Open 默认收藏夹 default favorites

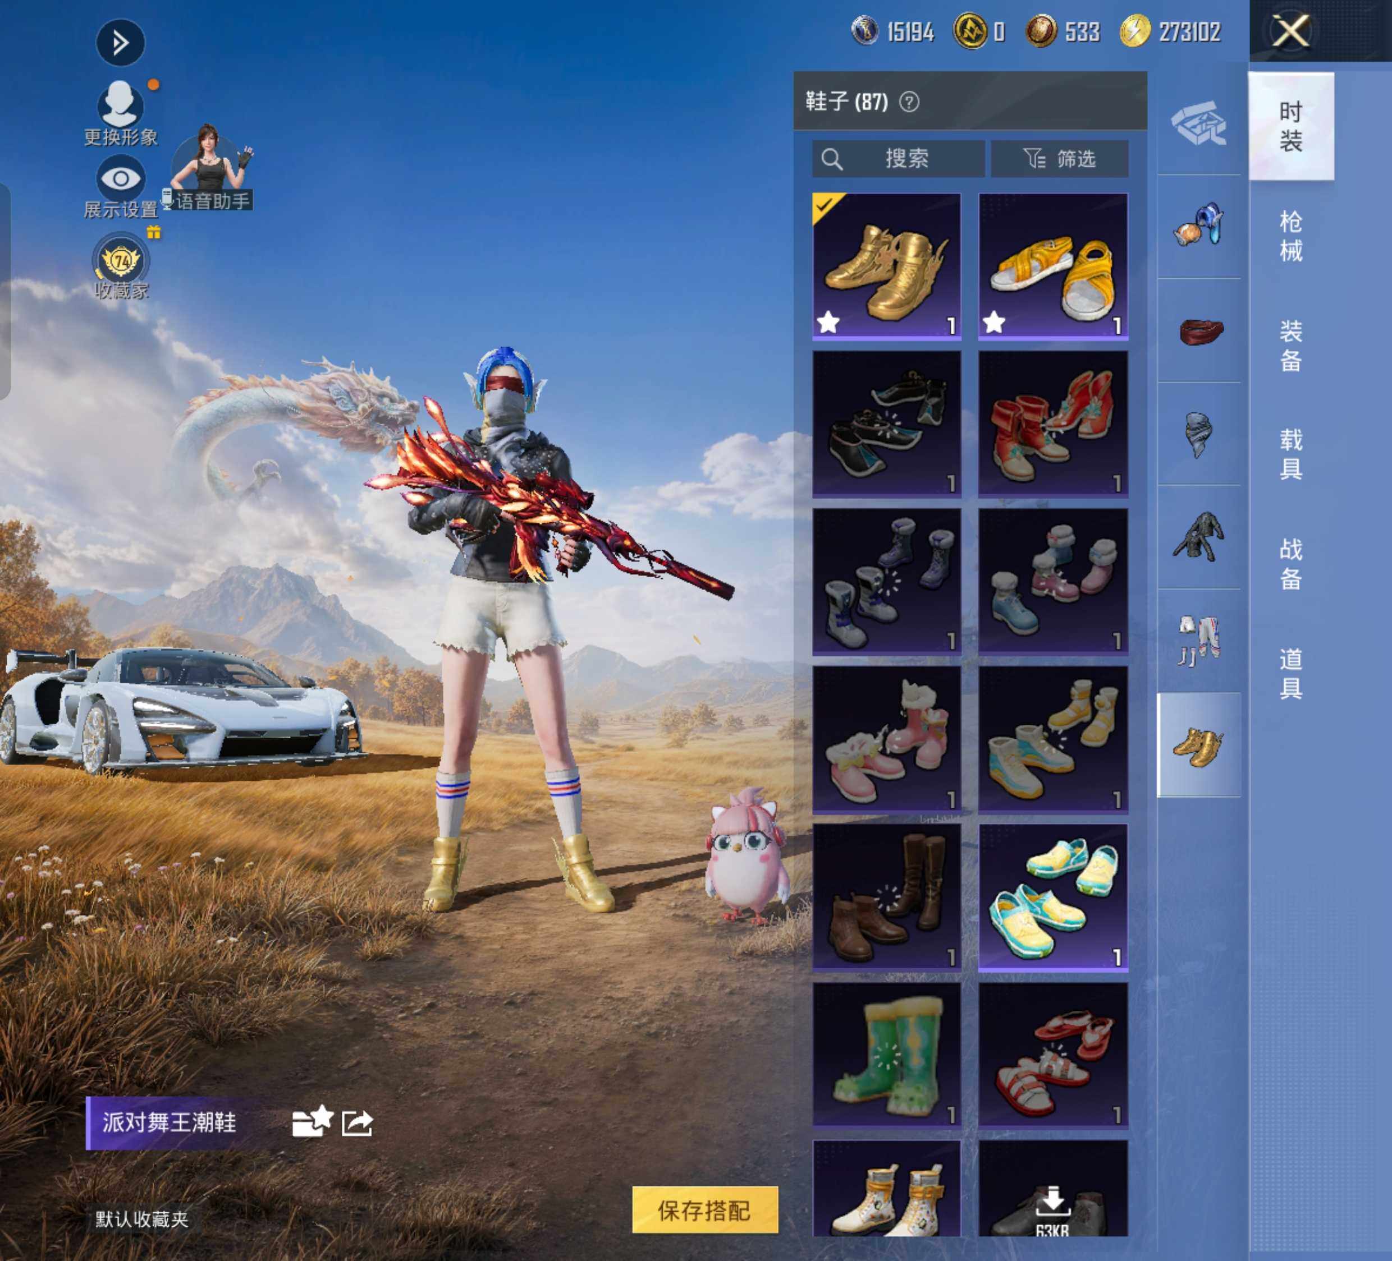pos(141,1219)
